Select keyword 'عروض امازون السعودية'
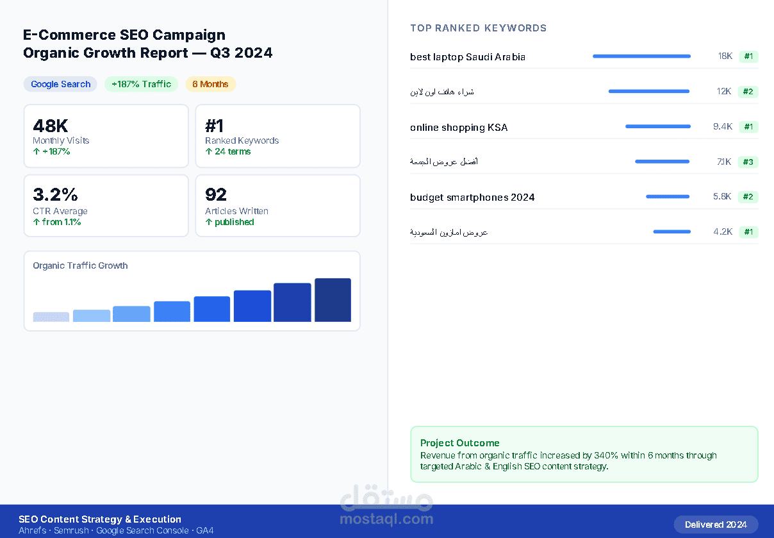The width and height of the screenshot is (774, 538). (449, 232)
